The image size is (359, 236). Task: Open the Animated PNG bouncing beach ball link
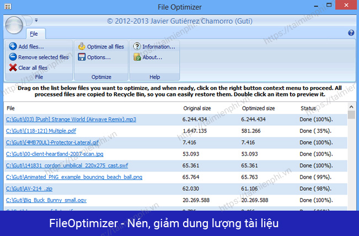(74, 177)
